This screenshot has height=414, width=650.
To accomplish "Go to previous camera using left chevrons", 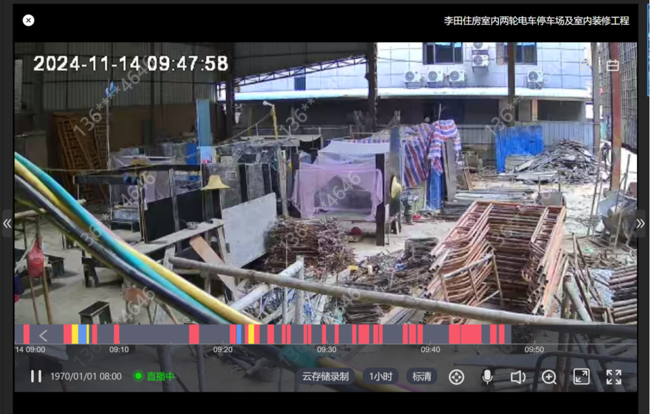I will click(7, 223).
